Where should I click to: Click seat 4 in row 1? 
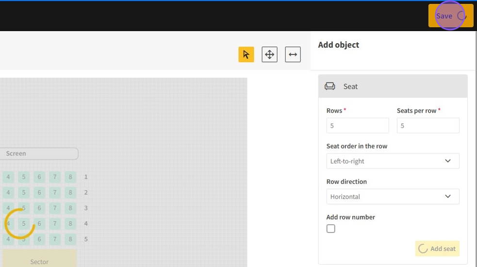(8, 177)
